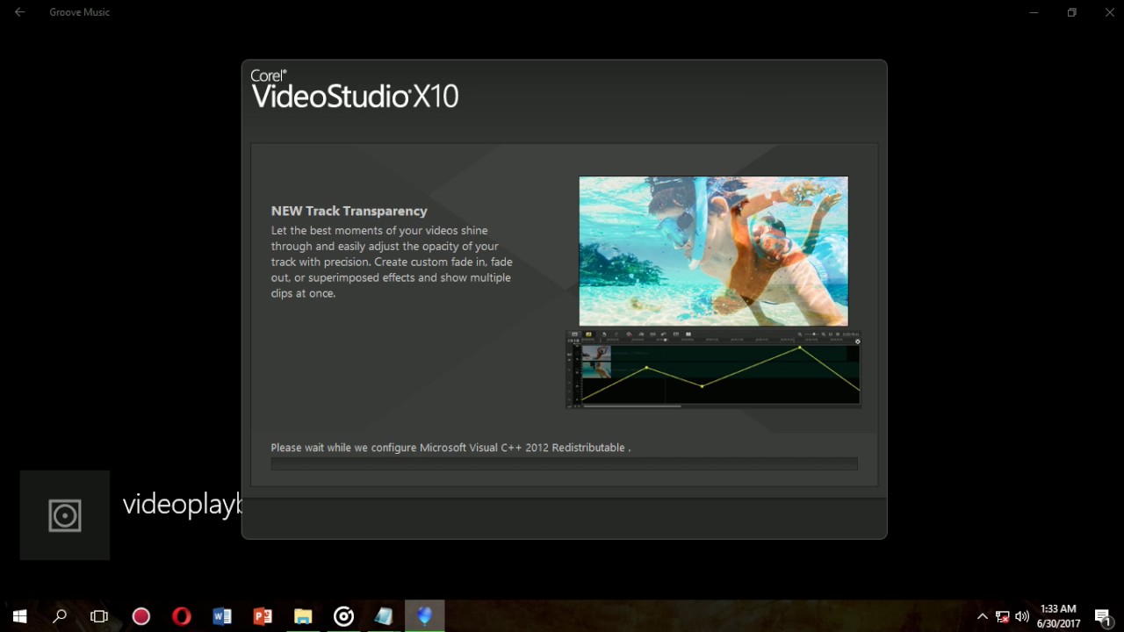1124x632 pixels.
Task: Open Action Center notifications
Action: [x=1103, y=616]
